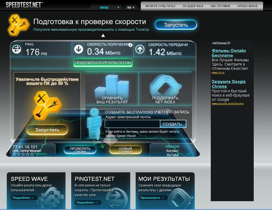Click the IP address 77.41.14.101

tap(25, 147)
